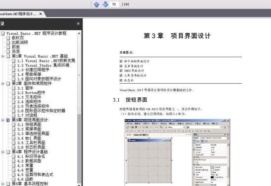Click the bookmark panel scrollbar up arrow
Screen dimensions: 271x186
[x=79, y=33]
